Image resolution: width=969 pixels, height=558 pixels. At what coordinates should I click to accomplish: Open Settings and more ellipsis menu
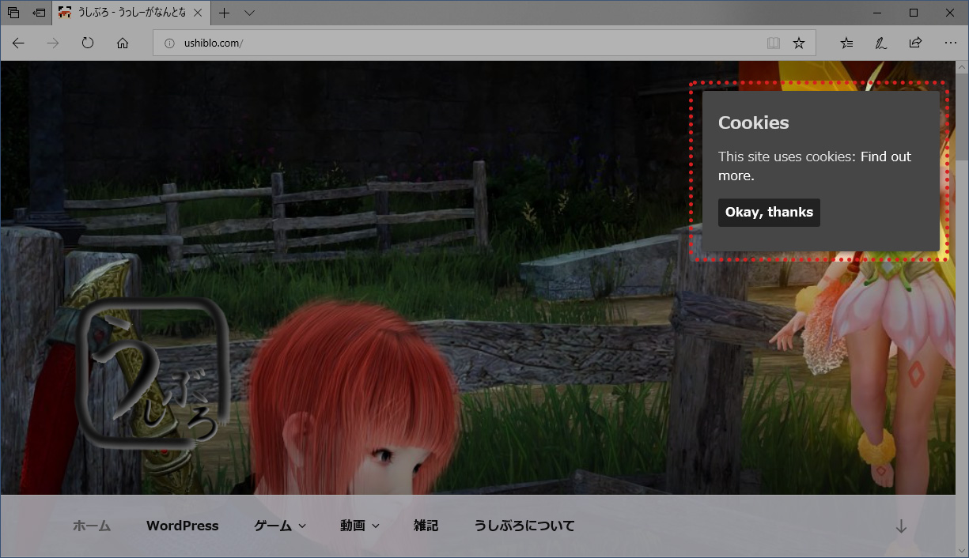pyautogui.click(x=951, y=43)
